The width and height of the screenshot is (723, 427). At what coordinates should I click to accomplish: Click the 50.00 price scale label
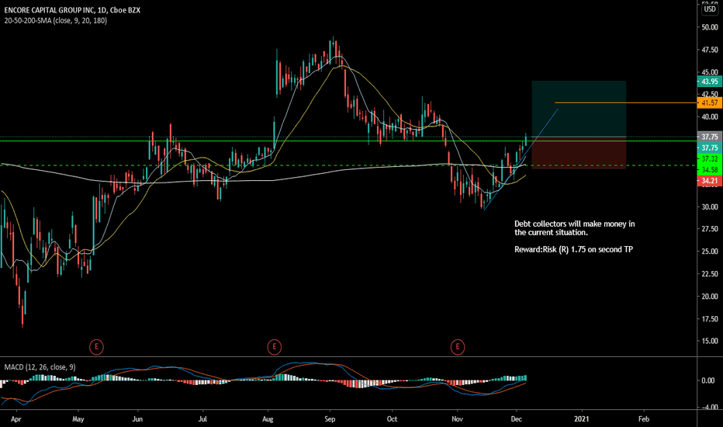[x=710, y=27]
